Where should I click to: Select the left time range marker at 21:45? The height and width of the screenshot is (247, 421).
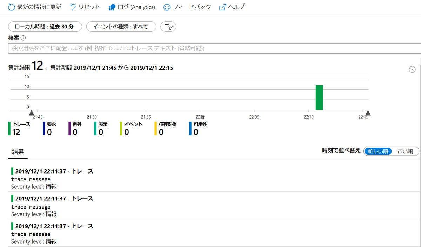point(32,113)
